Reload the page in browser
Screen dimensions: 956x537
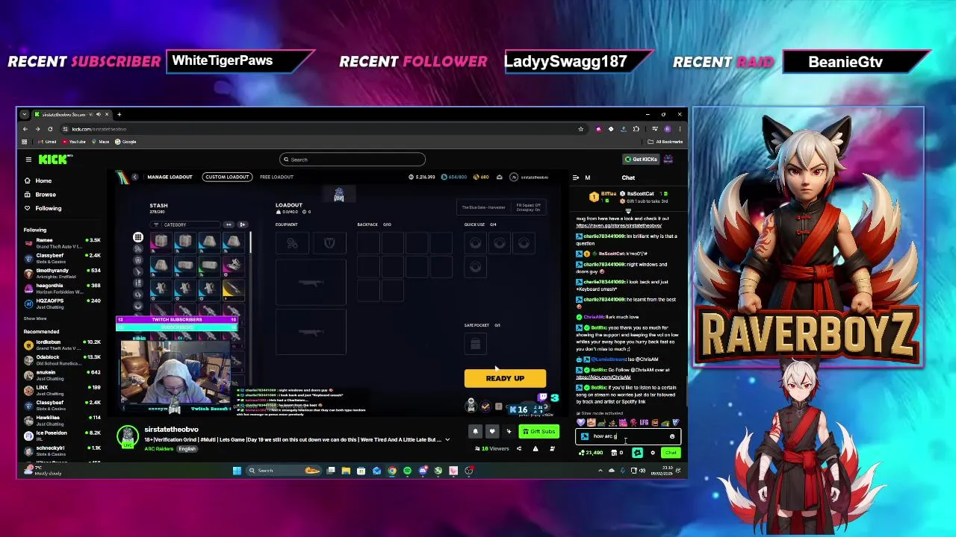click(x=50, y=129)
